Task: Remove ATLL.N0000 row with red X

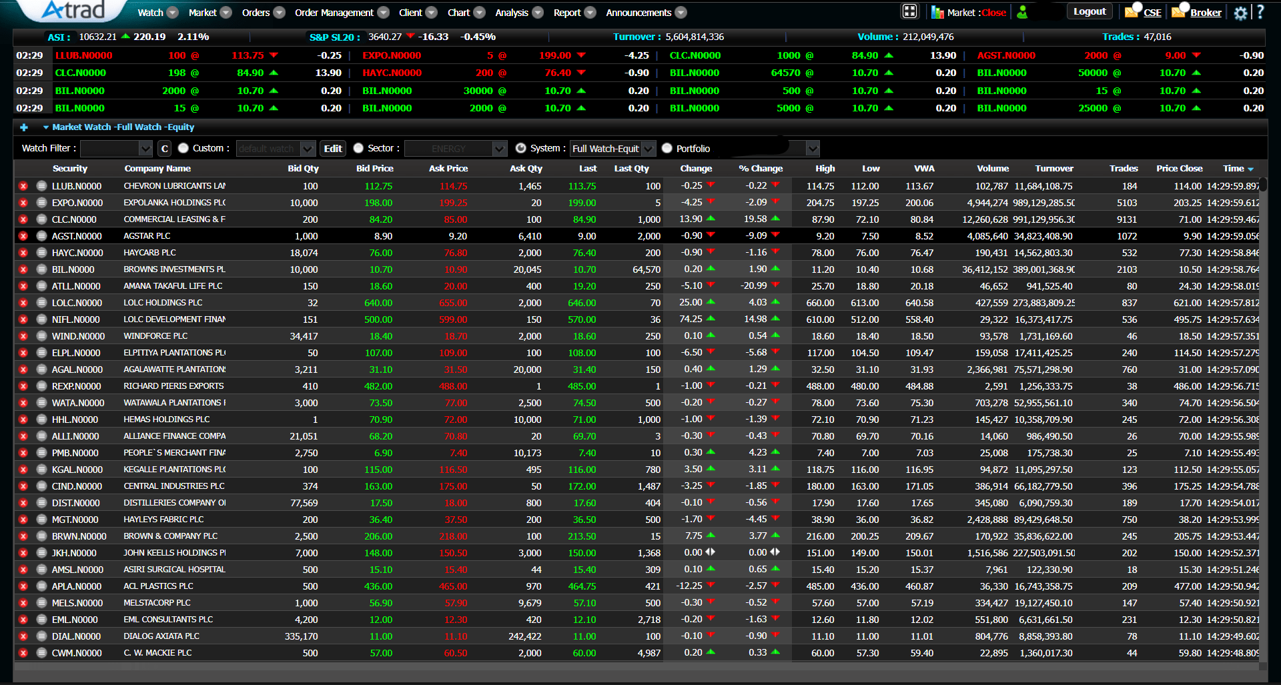Action: pos(23,286)
